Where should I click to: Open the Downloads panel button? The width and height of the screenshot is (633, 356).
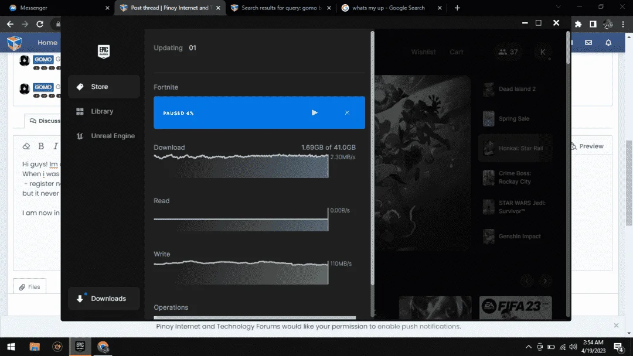(x=104, y=299)
